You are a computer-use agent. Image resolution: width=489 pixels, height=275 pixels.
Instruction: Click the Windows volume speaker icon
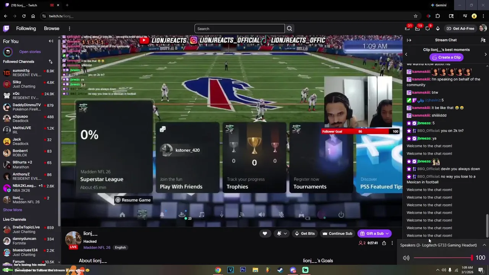click(444, 270)
